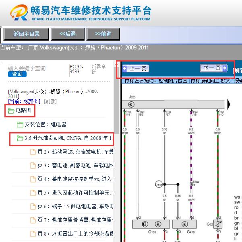Image resolution: width=242 pixels, height=242 pixels.
Task: Click the PC.35-3533 text
Action: coord(77,69)
